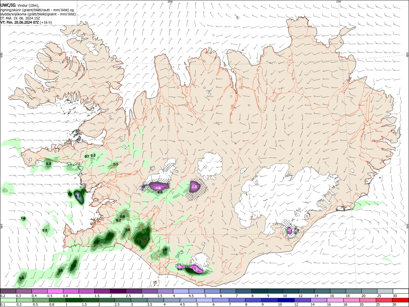Select the bright pink 0.5 legend swatch
The height and width of the screenshot is (307, 409).
[x=55, y=291]
